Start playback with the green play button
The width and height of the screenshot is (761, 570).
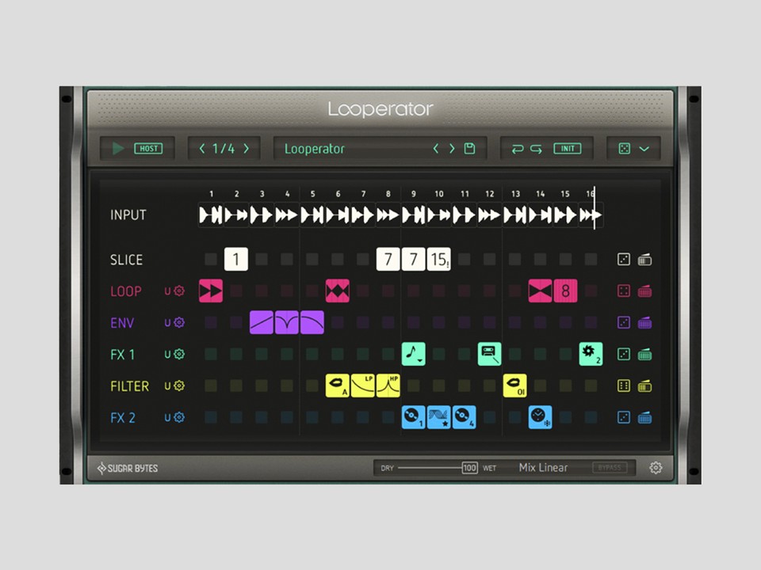click(x=118, y=148)
